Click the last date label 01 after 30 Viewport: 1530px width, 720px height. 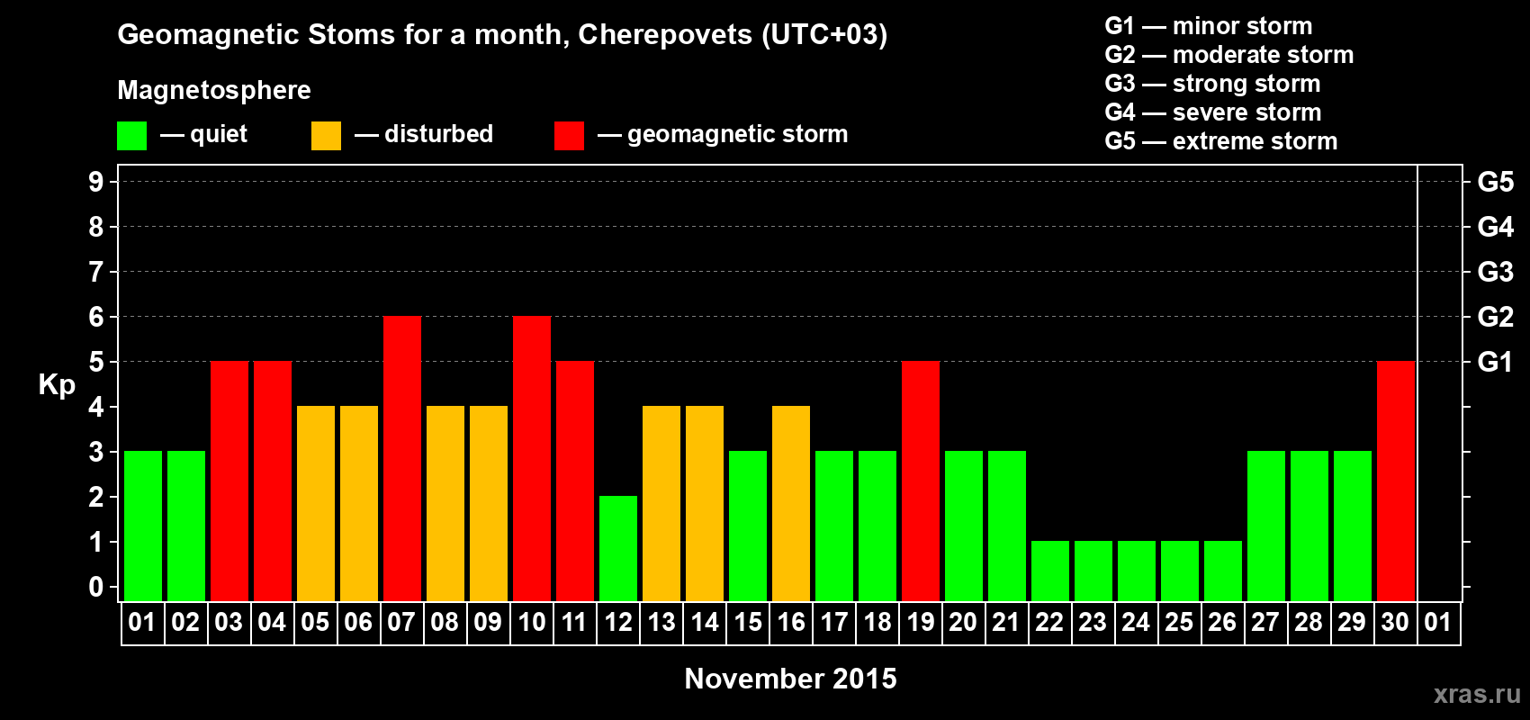(x=1438, y=623)
